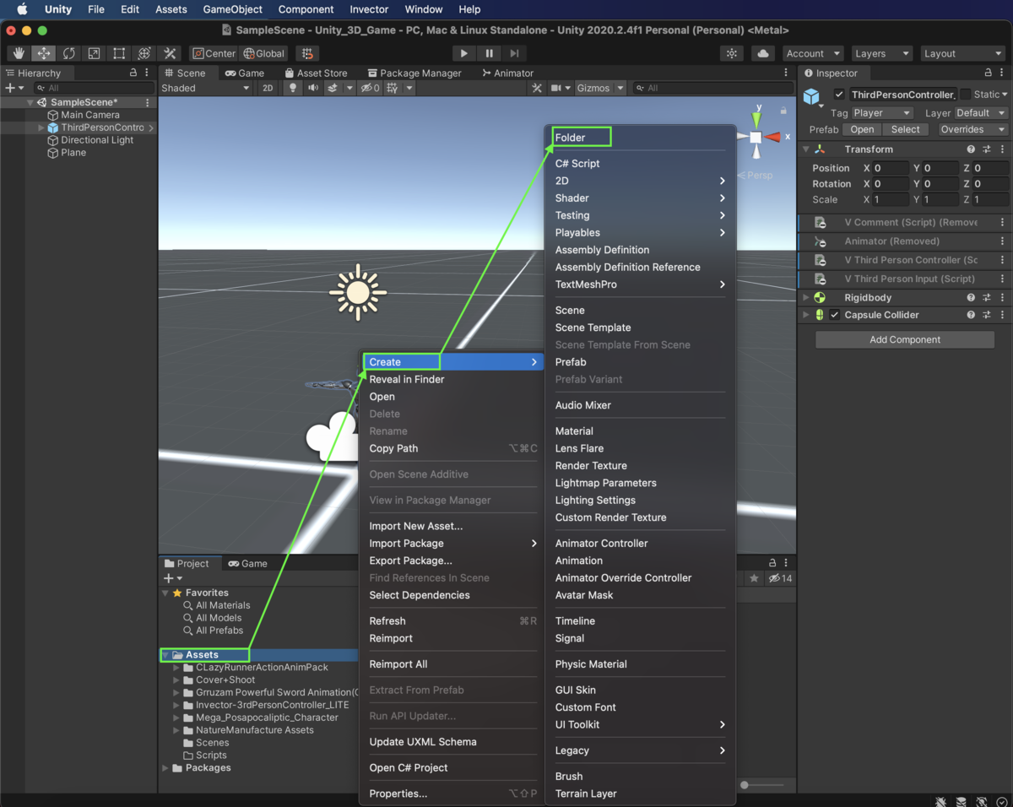Open the Account dropdown
The width and height of the screenshot is (1013, 807).
[813, 53]
